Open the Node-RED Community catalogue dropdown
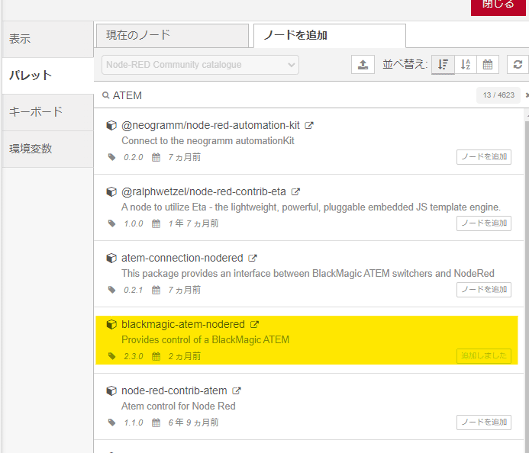 pos(200,65)
